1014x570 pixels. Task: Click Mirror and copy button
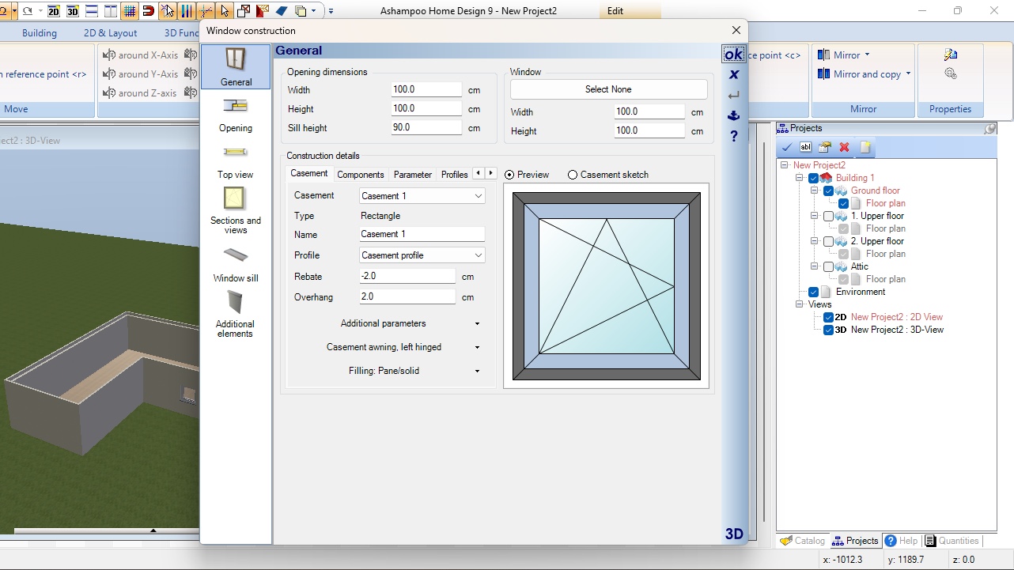point(865,74)
